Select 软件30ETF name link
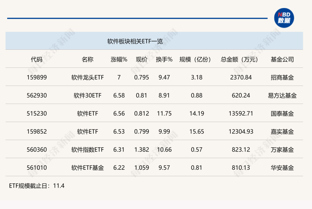 pos(86,95)
